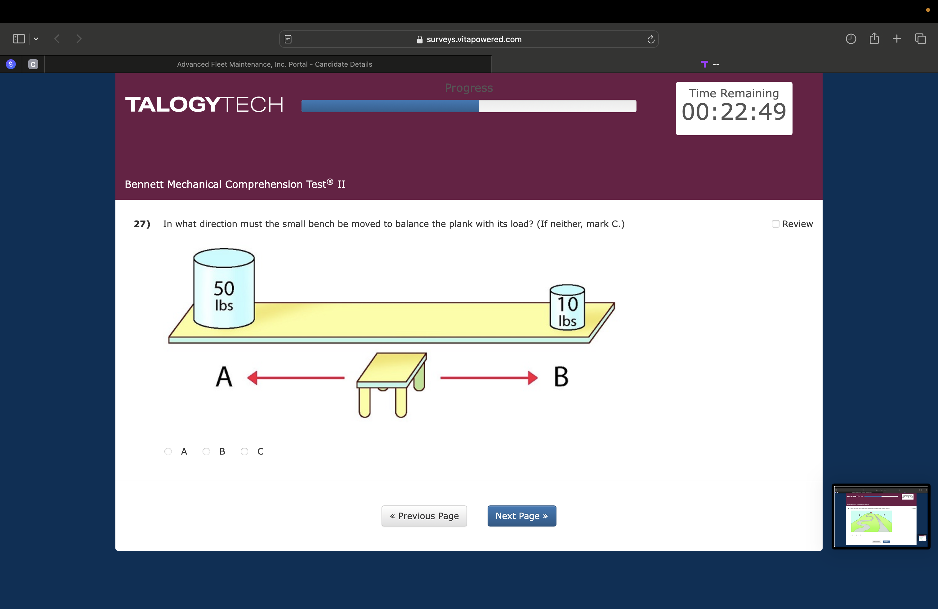
Task: Click the Share icon in the toolbar
Action: [874, 38]
